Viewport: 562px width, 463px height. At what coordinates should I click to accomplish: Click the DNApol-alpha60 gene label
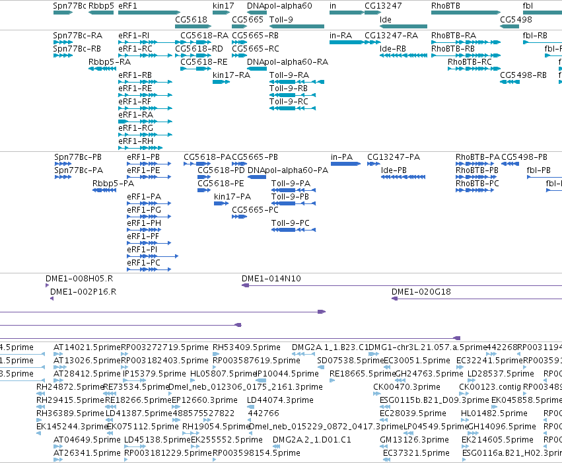pyautogui.click(x=279, y=6)
